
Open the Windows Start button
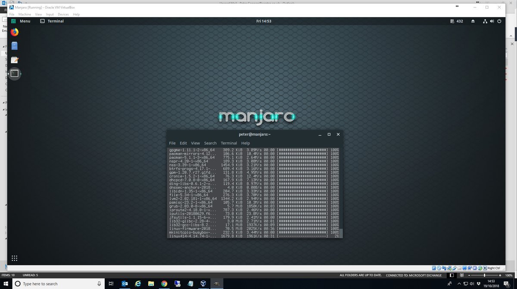pos(6,283)
